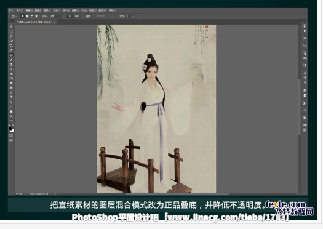Open the 文件 menu
The height and width of the screenshot is (229, 323).
(x=20, y=10)
